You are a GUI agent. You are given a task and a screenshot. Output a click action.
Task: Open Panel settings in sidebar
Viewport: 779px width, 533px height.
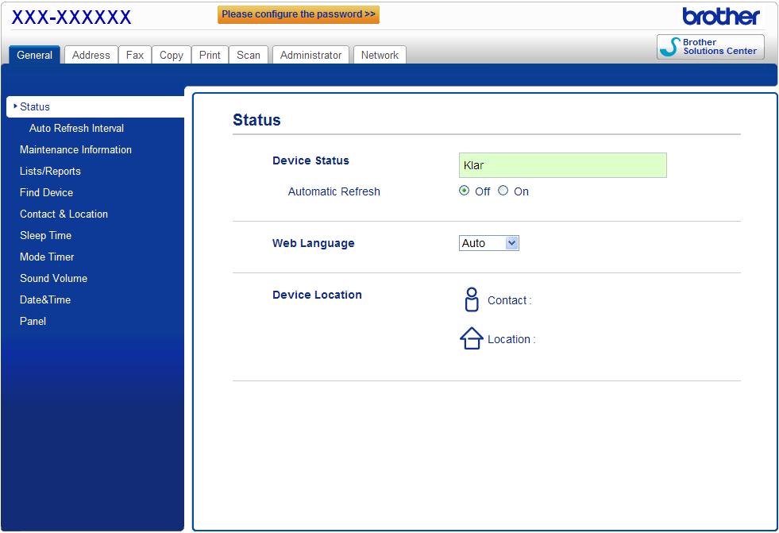coord(33,321)
